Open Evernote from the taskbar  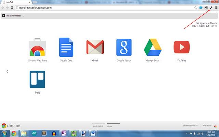(74, 133)
